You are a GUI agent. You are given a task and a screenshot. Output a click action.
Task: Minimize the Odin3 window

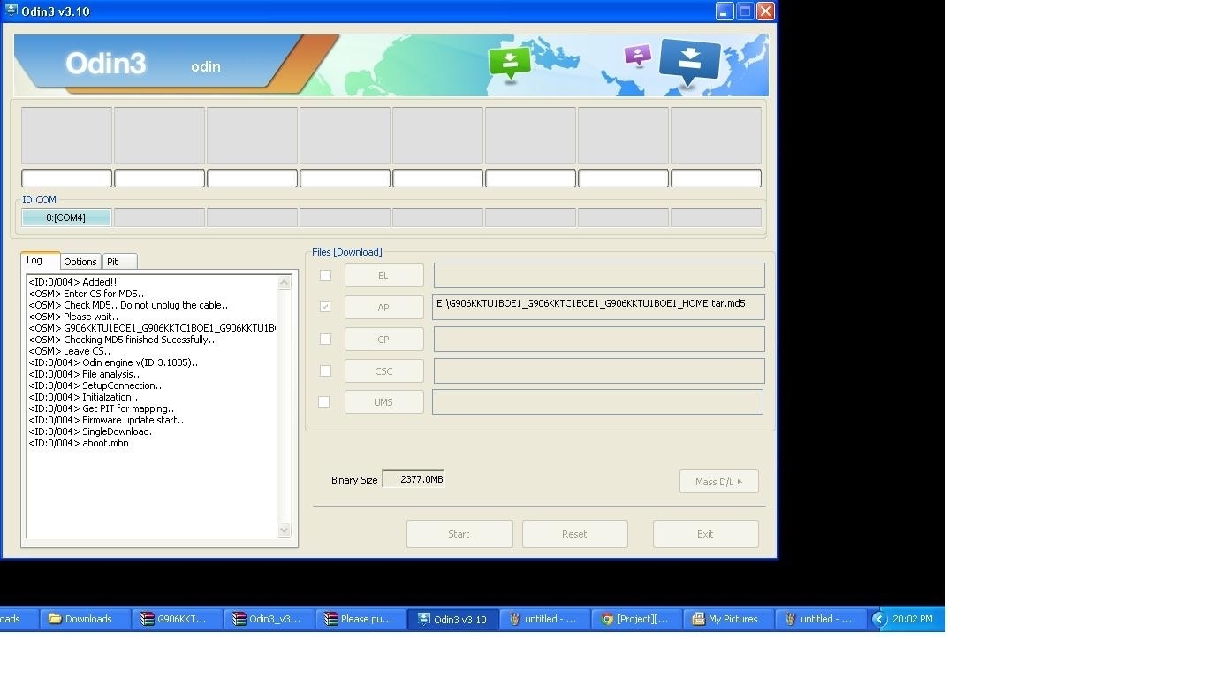coord(725,11)
